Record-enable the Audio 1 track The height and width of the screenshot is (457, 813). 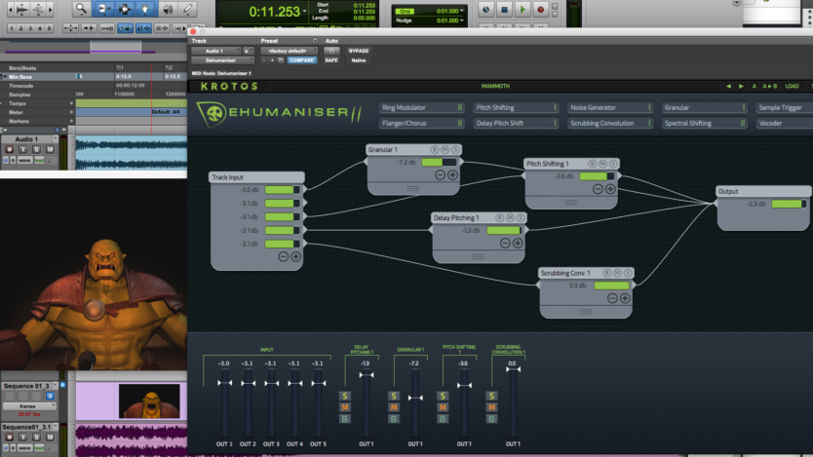pyautogui.click(x=10, y=149)
